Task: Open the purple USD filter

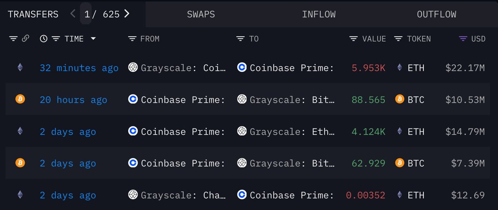Action: (463, 39)
